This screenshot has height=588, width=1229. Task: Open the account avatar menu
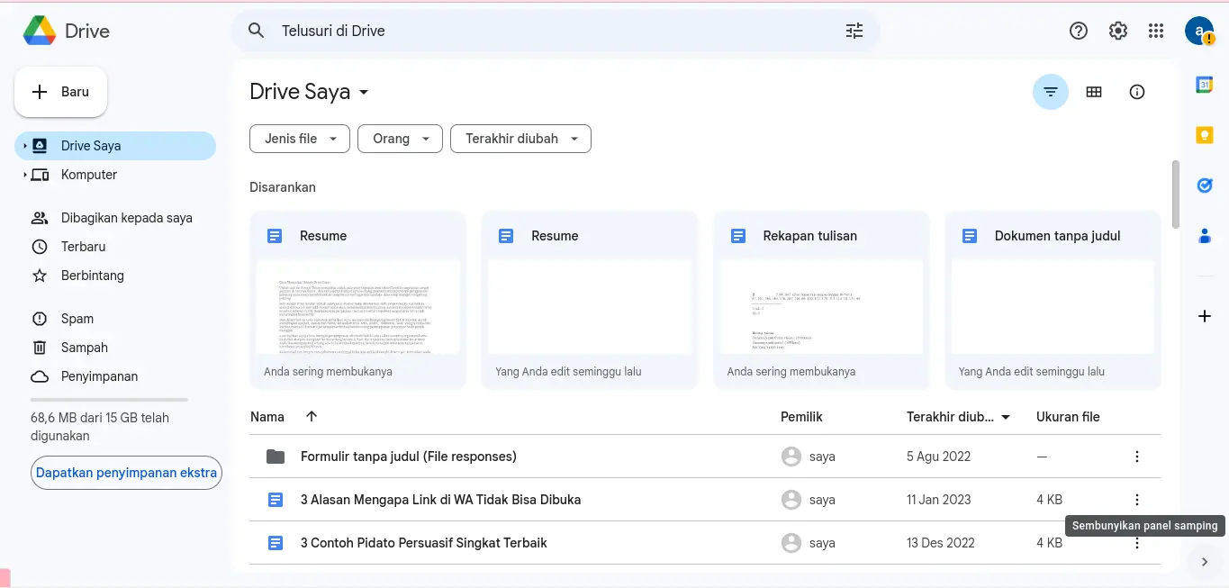click(x=1199, y=31)
